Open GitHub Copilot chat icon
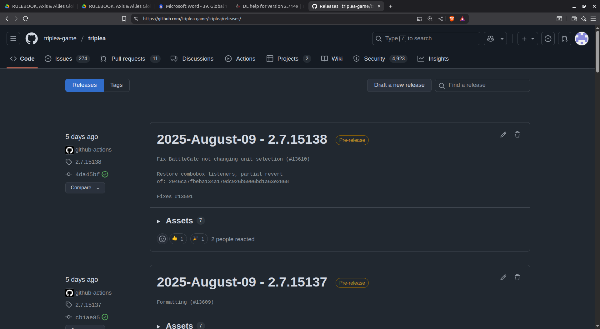Screen dimensions: 600x329 pos(490,38)
